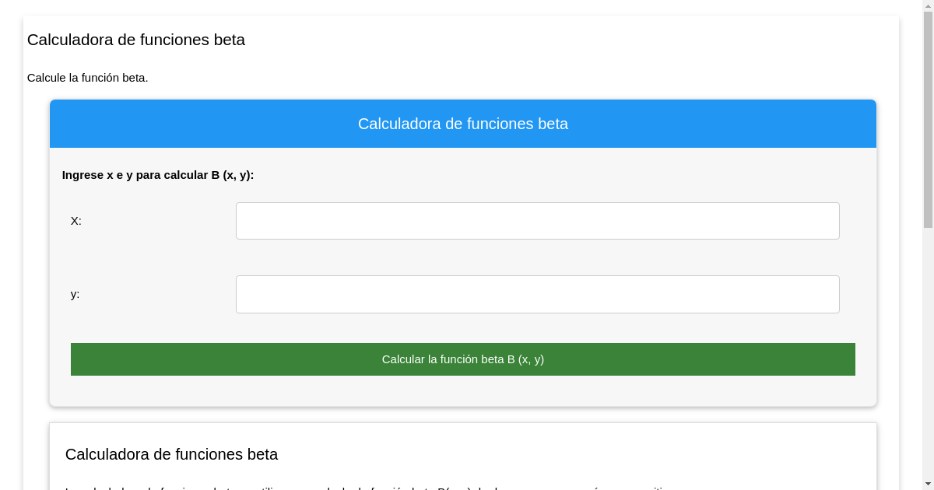Select the X: field label
This screenshot has height=490, width=934.
(x=76, y=221)
